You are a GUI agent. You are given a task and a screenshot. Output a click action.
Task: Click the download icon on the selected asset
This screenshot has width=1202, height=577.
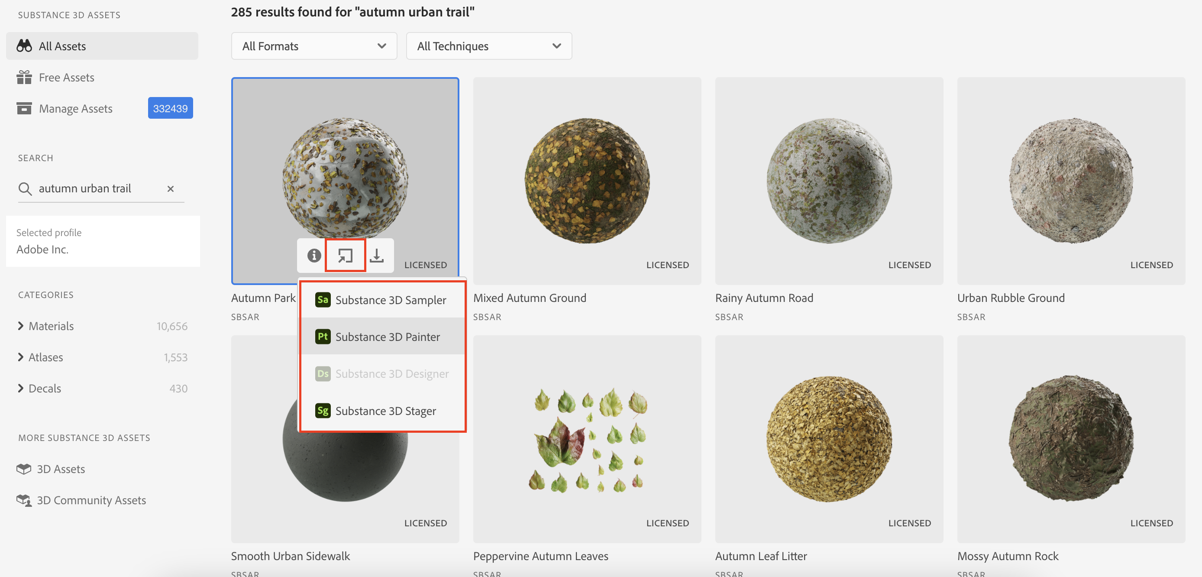coord(377,255)
